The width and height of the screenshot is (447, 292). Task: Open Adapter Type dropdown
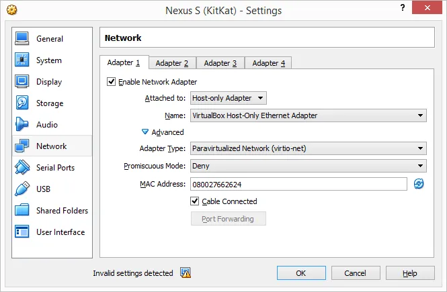[309, 148]
